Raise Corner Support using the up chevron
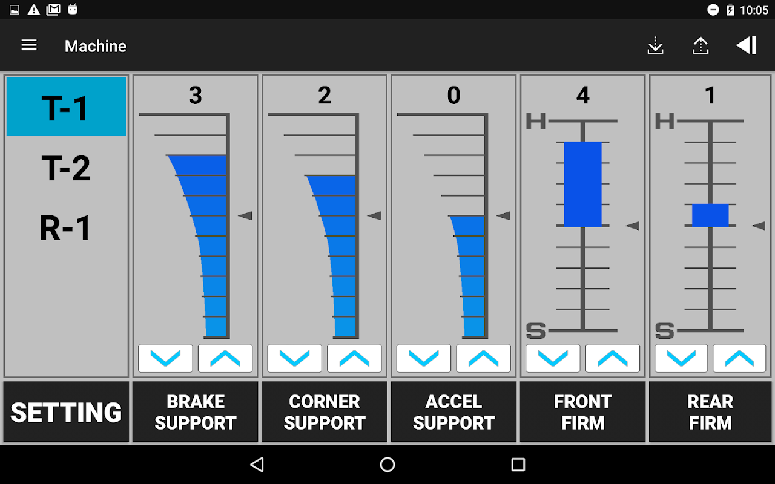The image size is (775, 484). coord(354,358)
